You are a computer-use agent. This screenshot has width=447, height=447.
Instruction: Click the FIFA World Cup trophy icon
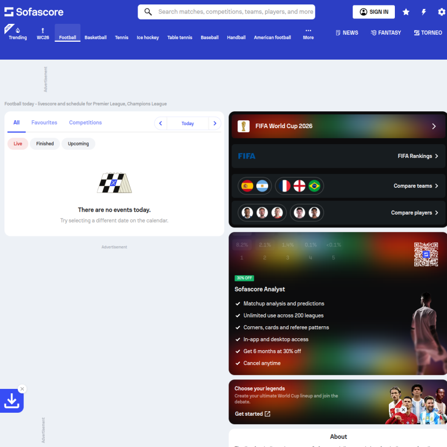(243, 126)
